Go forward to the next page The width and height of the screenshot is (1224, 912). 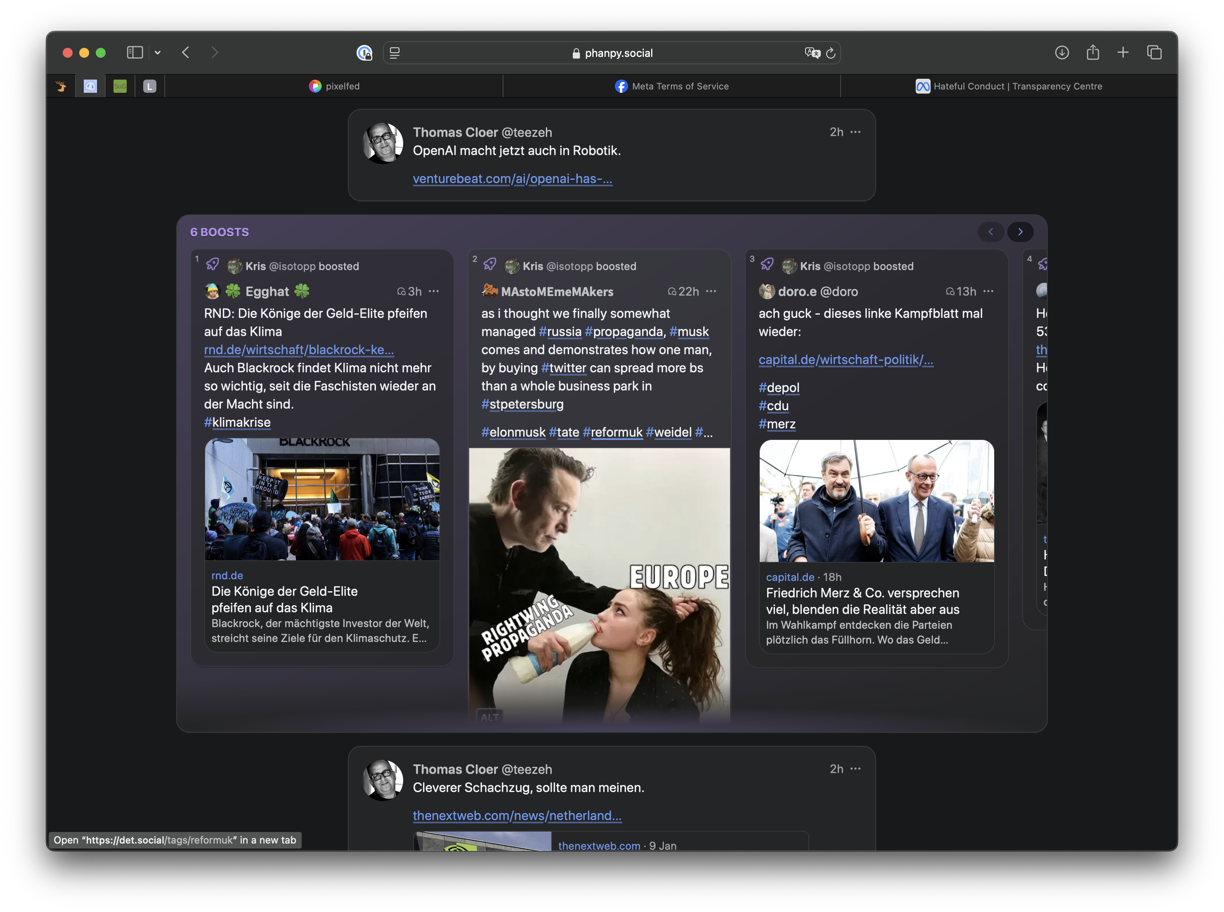(215, 52)
